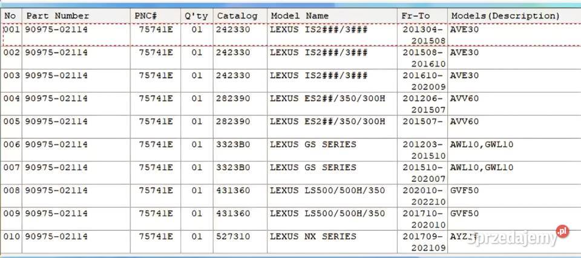Select the part number in row 002

click(x=56, y=53)
